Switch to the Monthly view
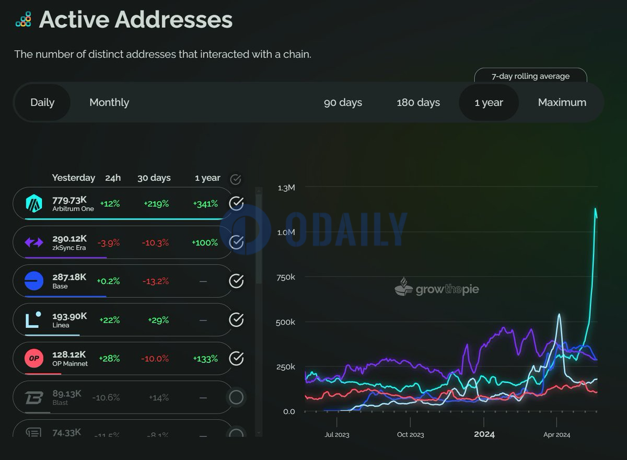Screen dimensions: 627x460 tap(109, 102)
